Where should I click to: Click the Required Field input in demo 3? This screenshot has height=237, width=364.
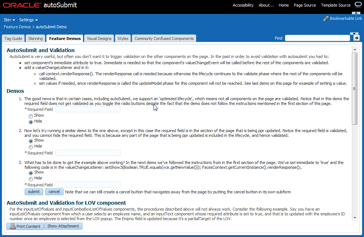pyautogui.click(x=88, y=185)
